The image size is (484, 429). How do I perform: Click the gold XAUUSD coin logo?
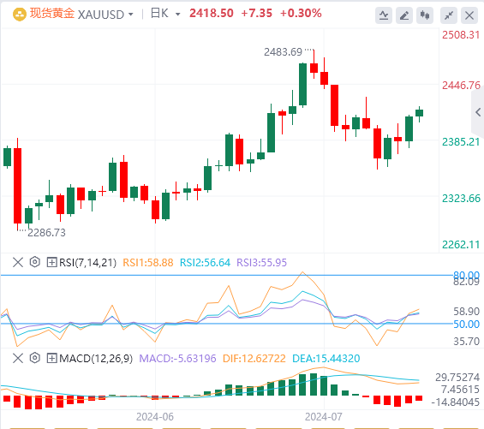click(x=20, y=15)
